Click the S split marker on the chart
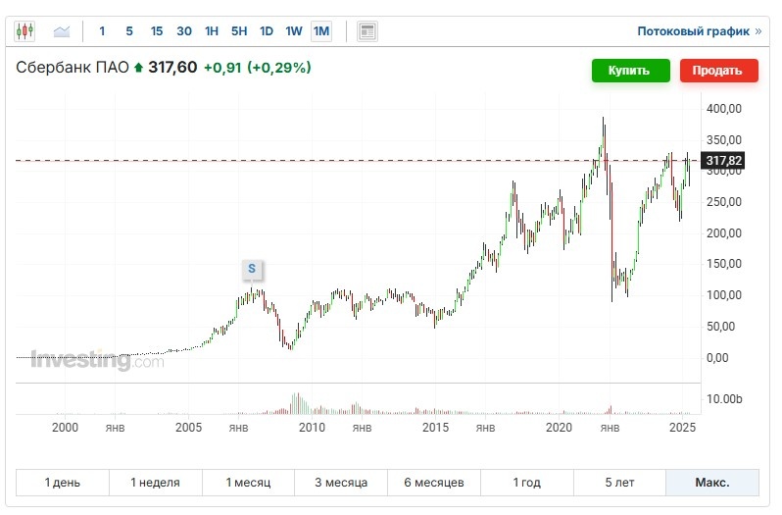 [252, 269]
